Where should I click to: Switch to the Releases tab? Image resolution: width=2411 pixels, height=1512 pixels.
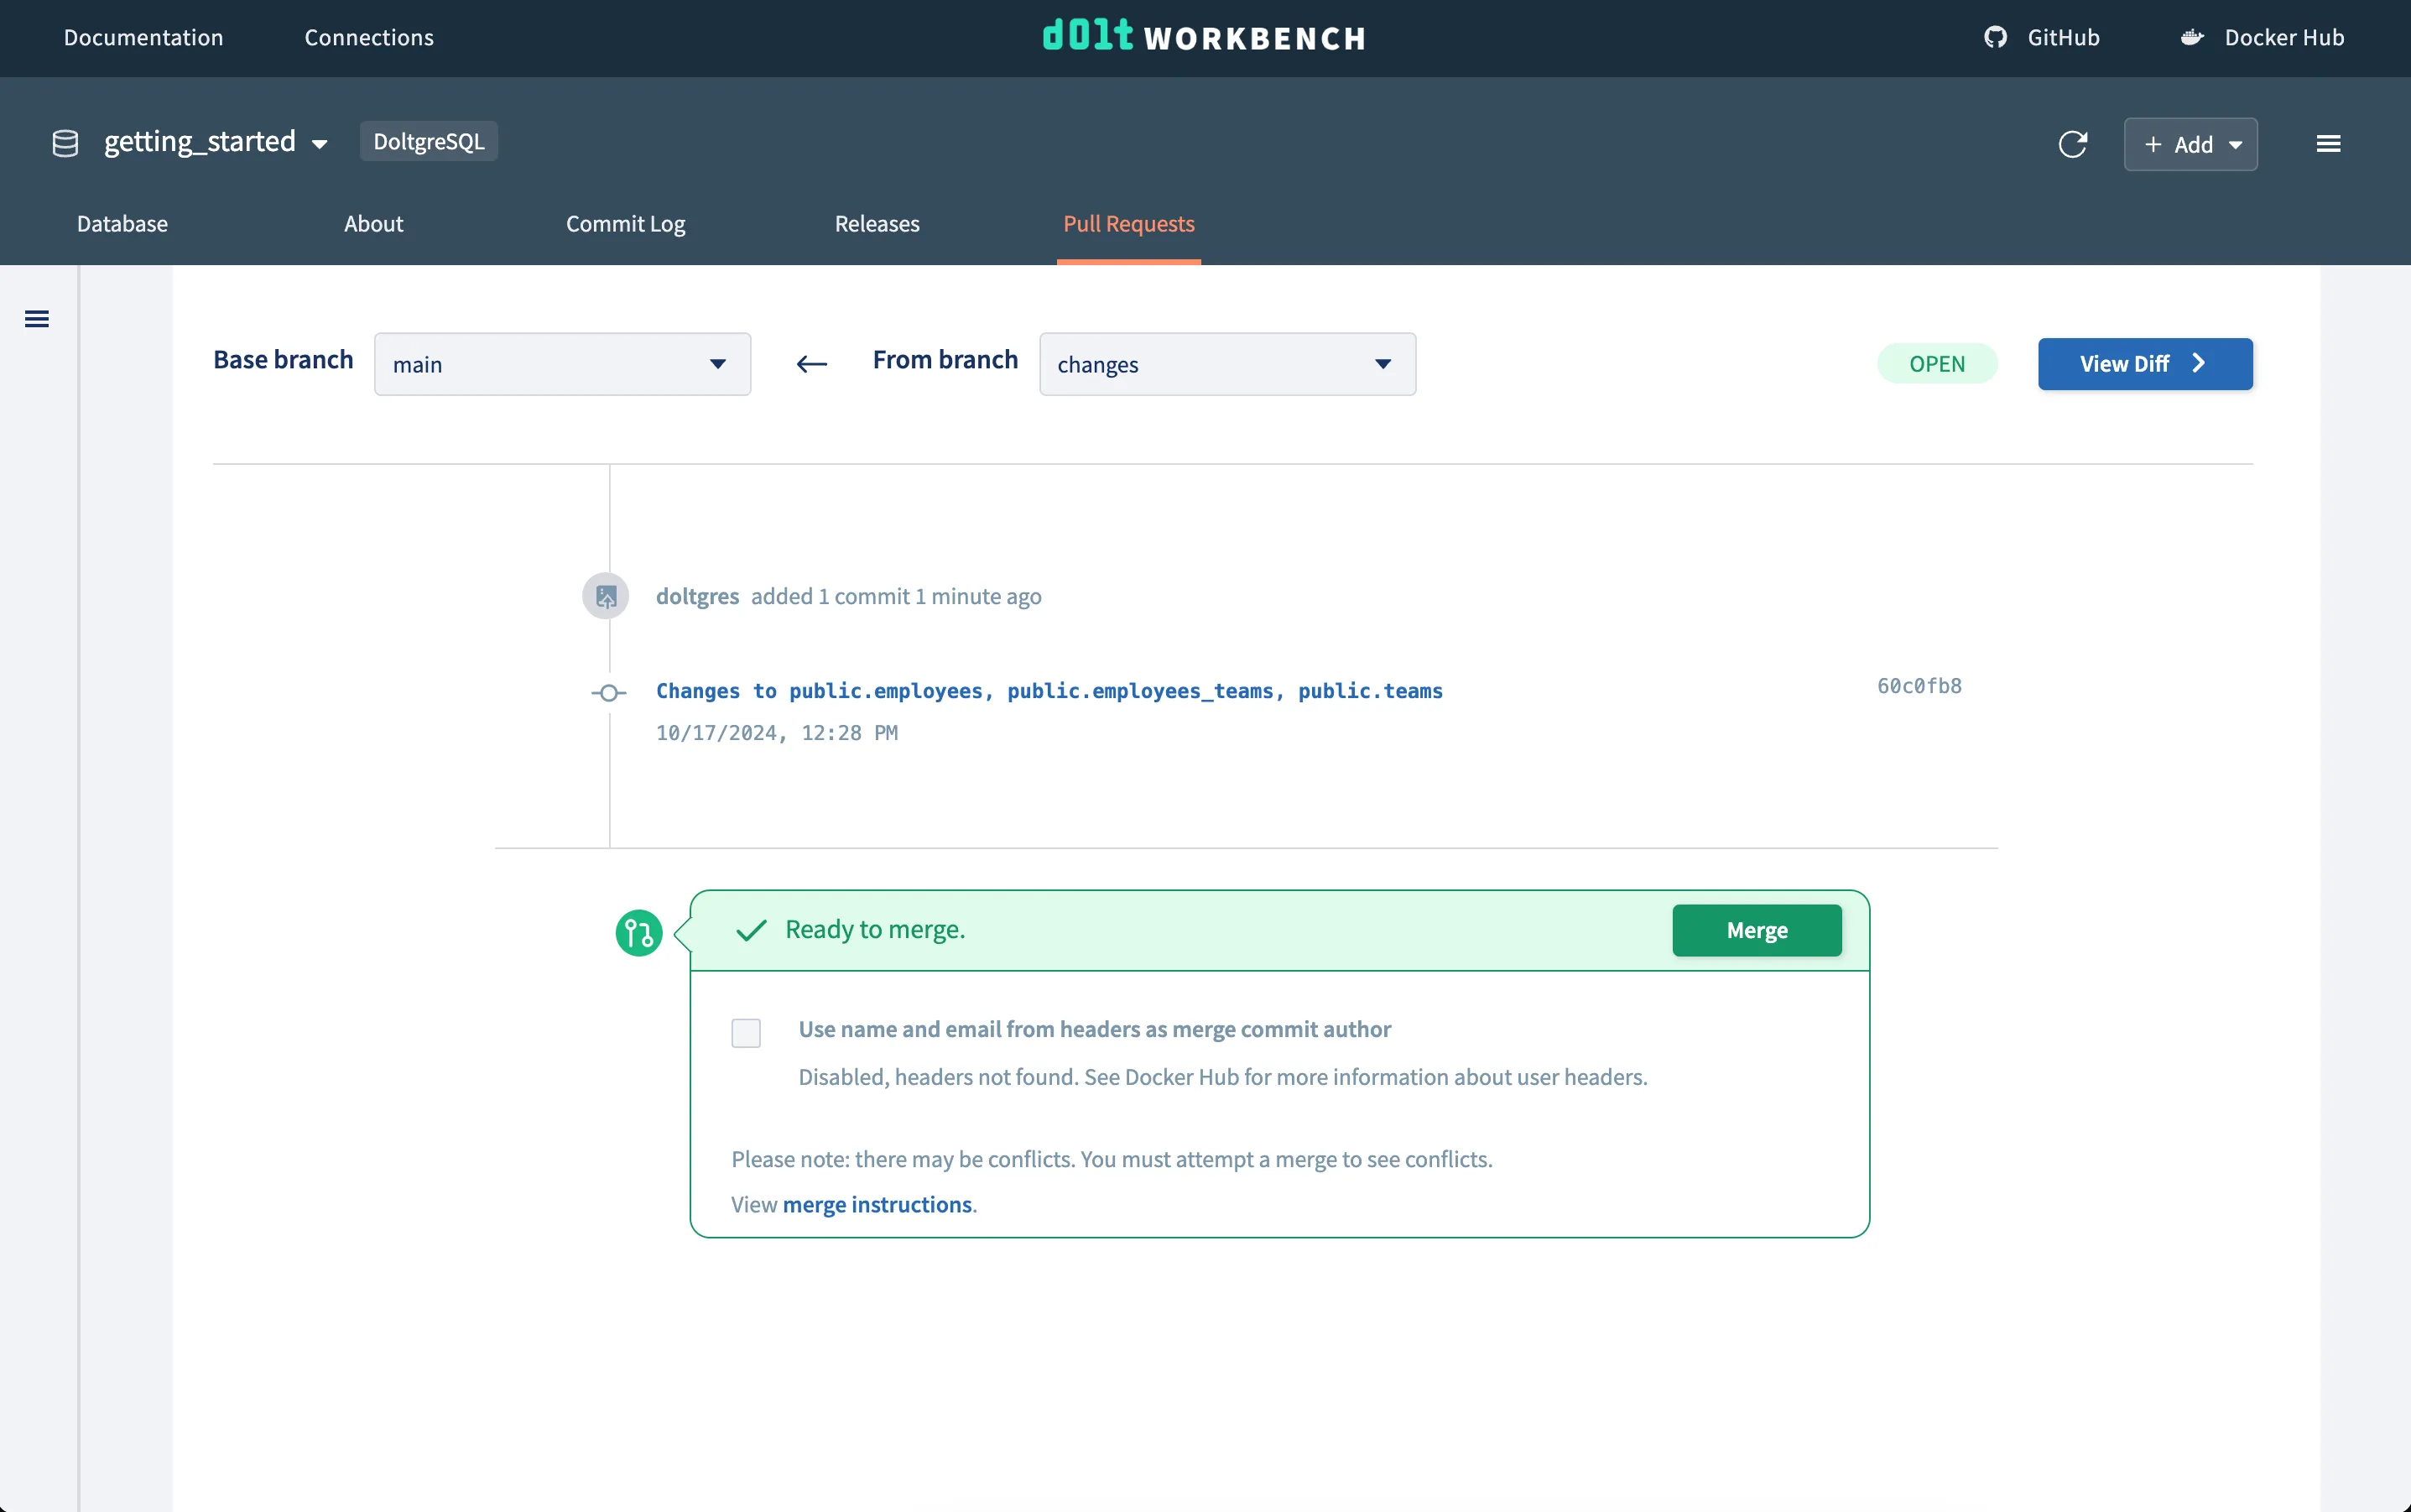coord(876,224)
